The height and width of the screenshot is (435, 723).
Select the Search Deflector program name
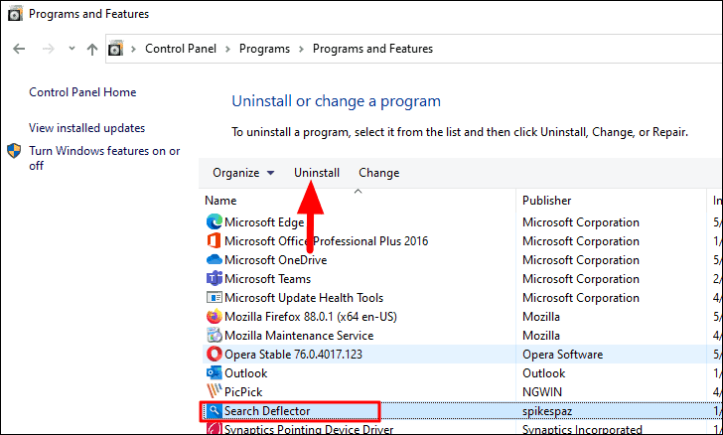pos(267,411)
